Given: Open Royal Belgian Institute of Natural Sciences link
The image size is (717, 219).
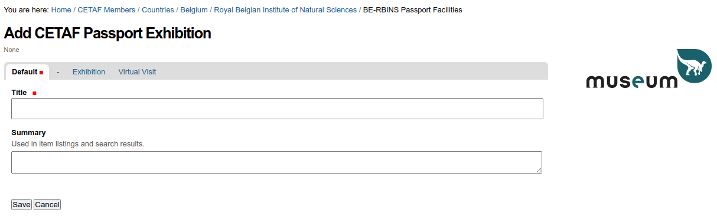Looking at the screenshot, I should [x=285, y=10].
